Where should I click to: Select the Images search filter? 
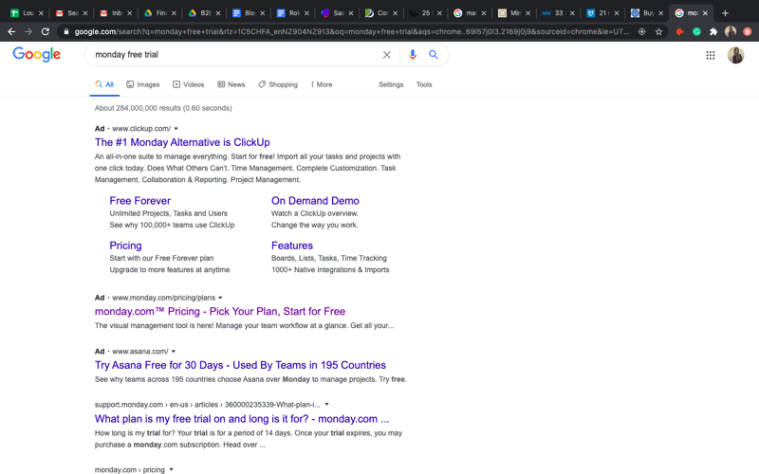[143, 84]
